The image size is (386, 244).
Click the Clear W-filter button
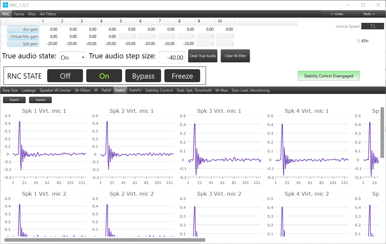pos(235,56)
